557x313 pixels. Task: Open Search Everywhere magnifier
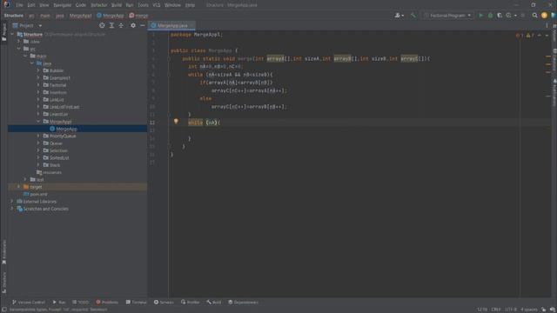coord(534,16)
